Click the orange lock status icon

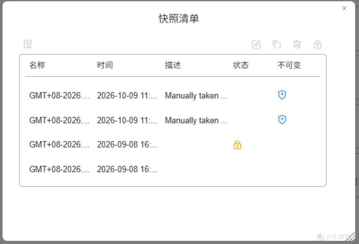tap(237, 145)
